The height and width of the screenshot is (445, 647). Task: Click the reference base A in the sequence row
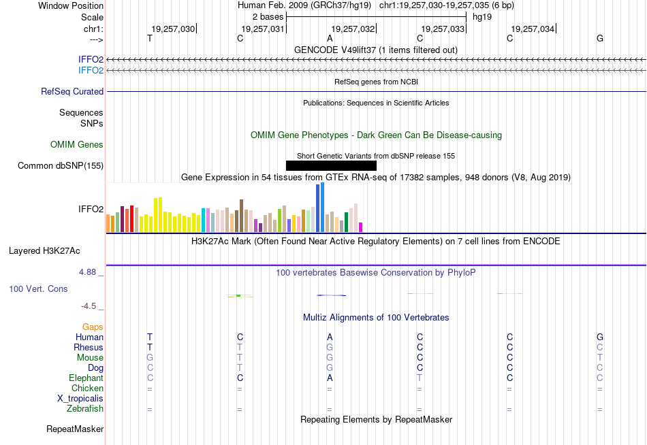pyautogui.click(x=330, y=38)
